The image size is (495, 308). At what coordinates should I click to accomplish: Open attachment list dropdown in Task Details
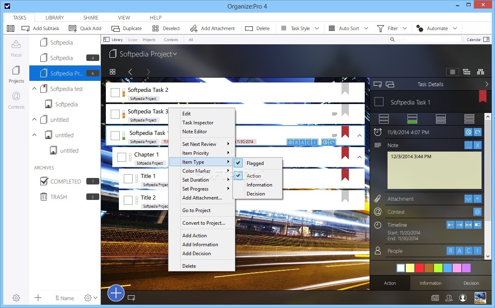pos(469,199)
